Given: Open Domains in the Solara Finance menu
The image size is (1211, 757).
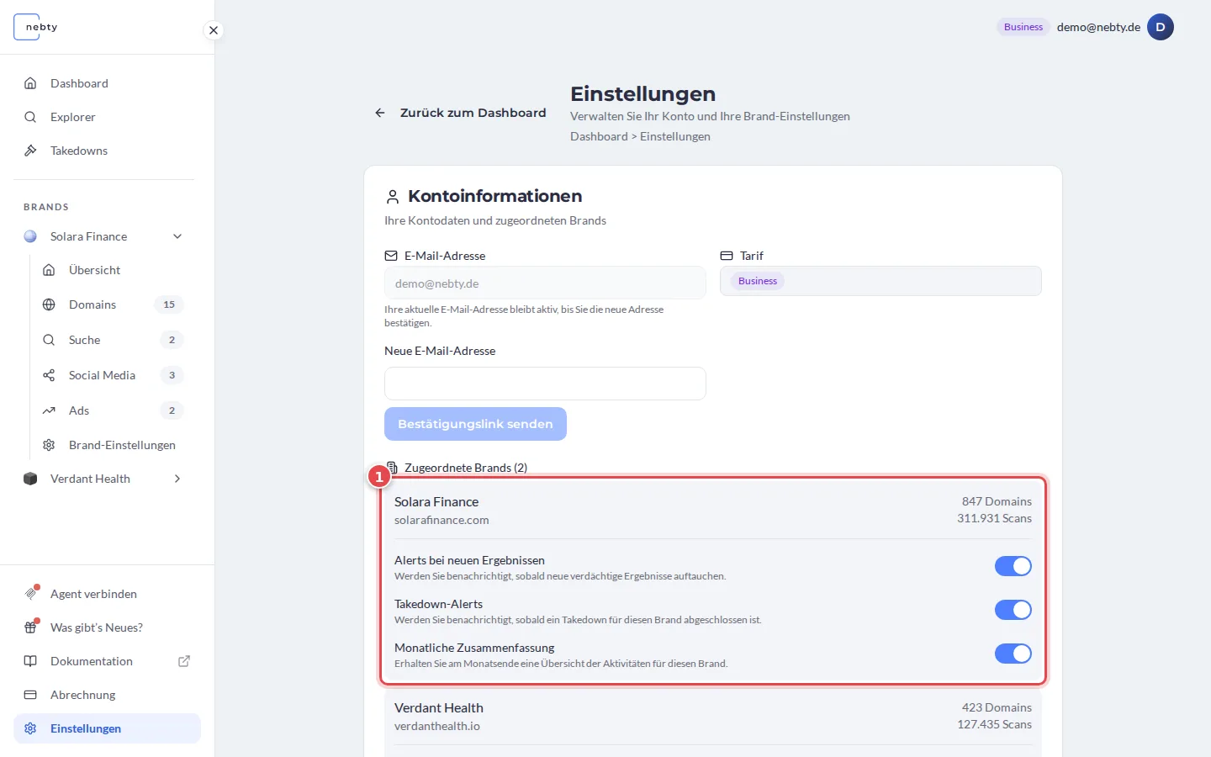Looking at the screenshot, I should [112, 304].
